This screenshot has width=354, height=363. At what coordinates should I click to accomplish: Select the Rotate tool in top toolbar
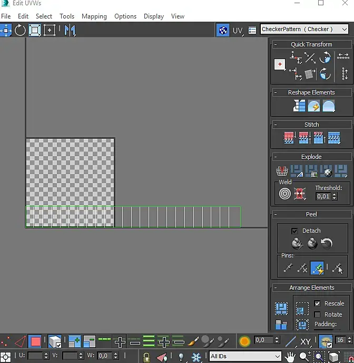(20, 30)
